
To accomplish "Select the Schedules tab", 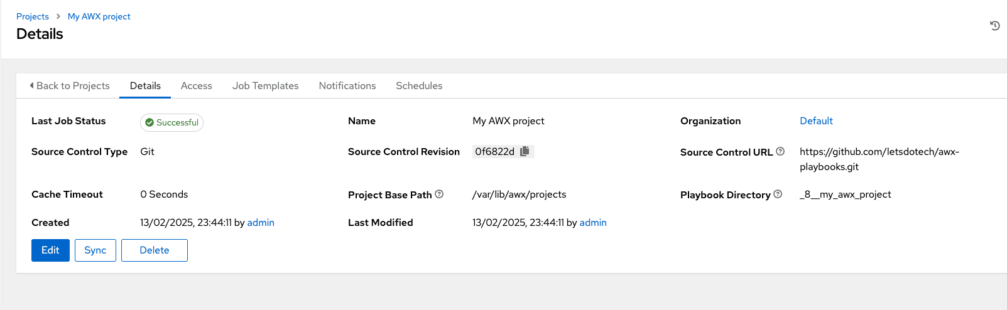I will pyautogui.click(x=419, y=86).
